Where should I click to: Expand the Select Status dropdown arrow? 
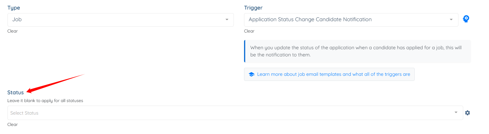click(456, 113)
